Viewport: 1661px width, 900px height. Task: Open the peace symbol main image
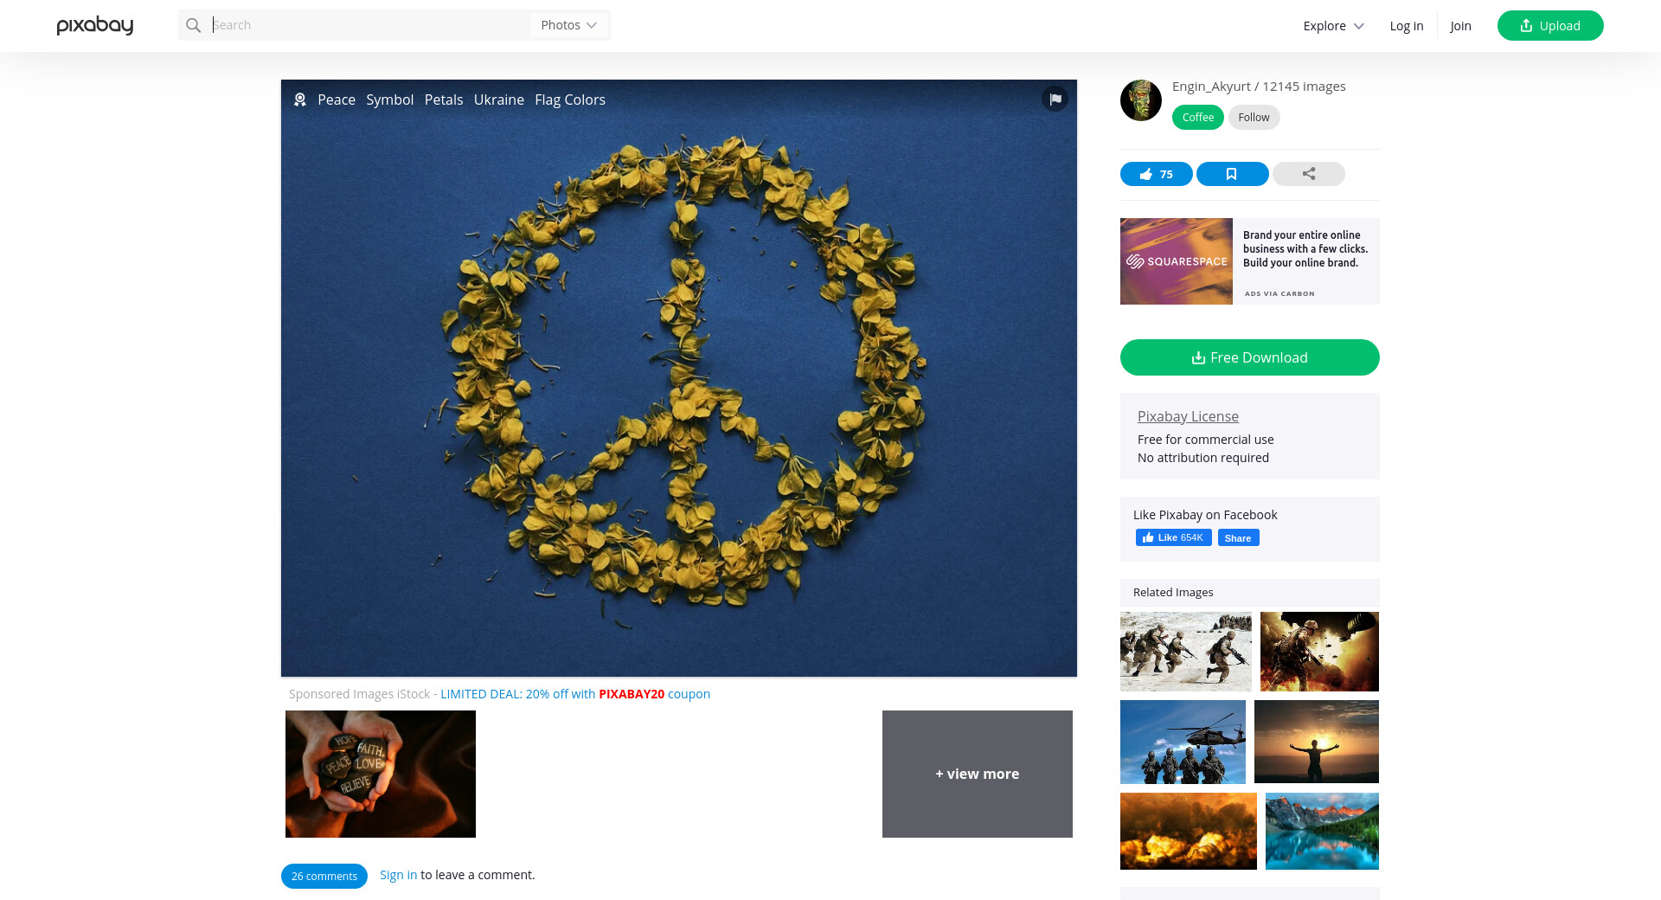679,378
